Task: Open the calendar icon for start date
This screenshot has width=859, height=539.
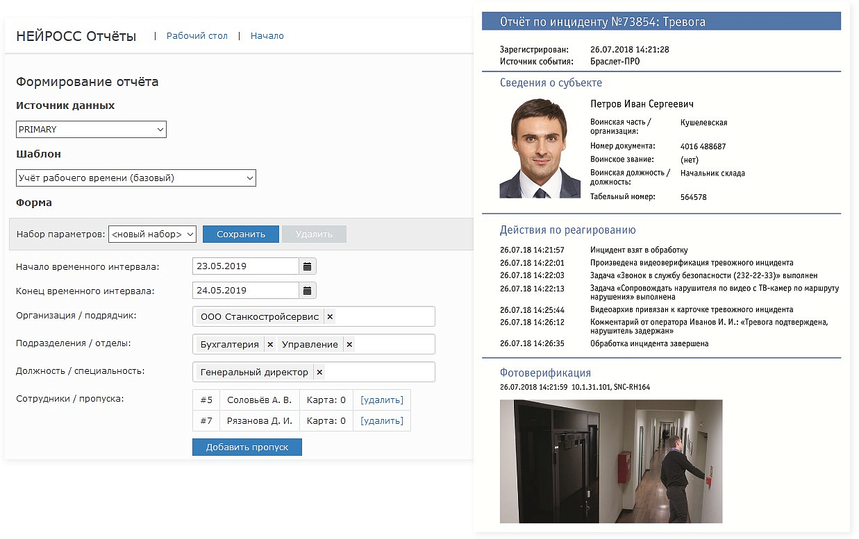Action: click(x=307, y=266)
